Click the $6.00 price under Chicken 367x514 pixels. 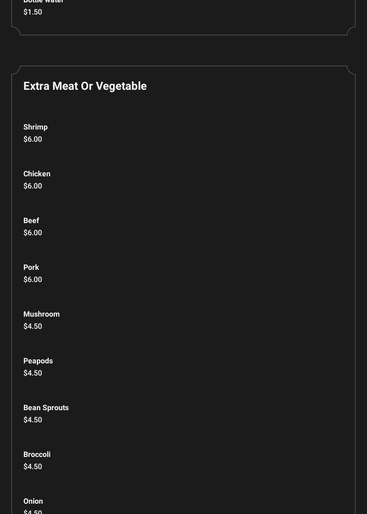tap(33, 186)
